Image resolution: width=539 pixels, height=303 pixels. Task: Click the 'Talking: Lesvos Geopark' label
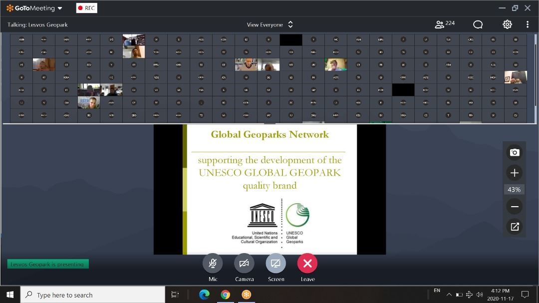click(x=37, y=25)
